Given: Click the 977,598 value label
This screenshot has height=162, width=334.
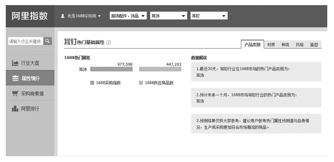Looking at the screenshot, I should click(125, 64).
